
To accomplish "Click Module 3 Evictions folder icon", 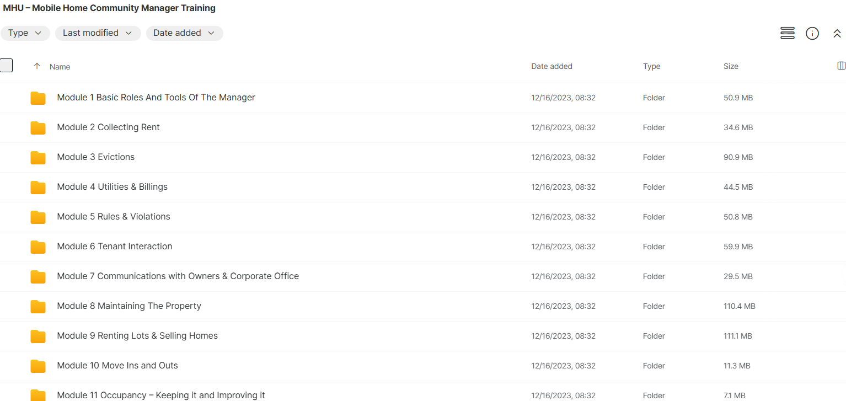I will [38, 157].
